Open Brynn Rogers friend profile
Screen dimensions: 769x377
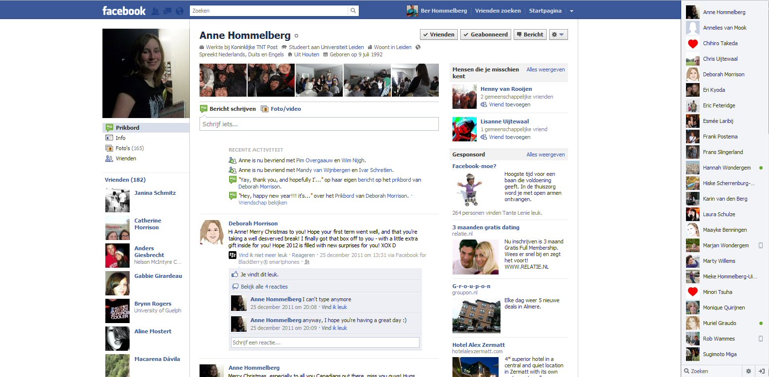(x=153, y=304)
